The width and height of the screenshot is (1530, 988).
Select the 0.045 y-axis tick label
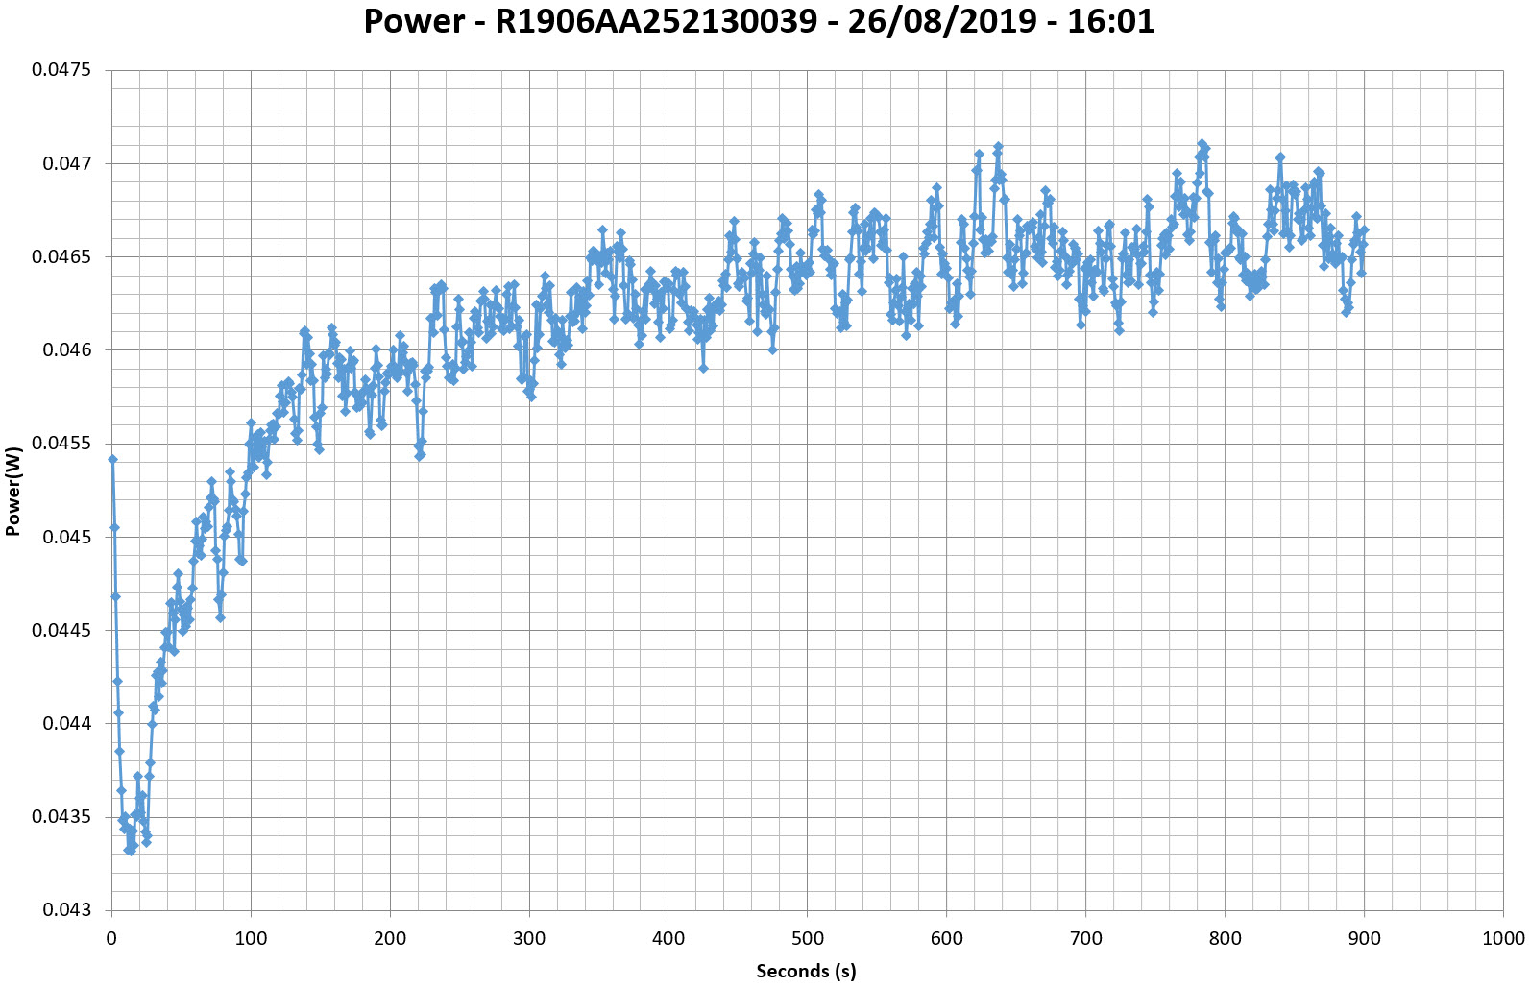coord(66,537)
